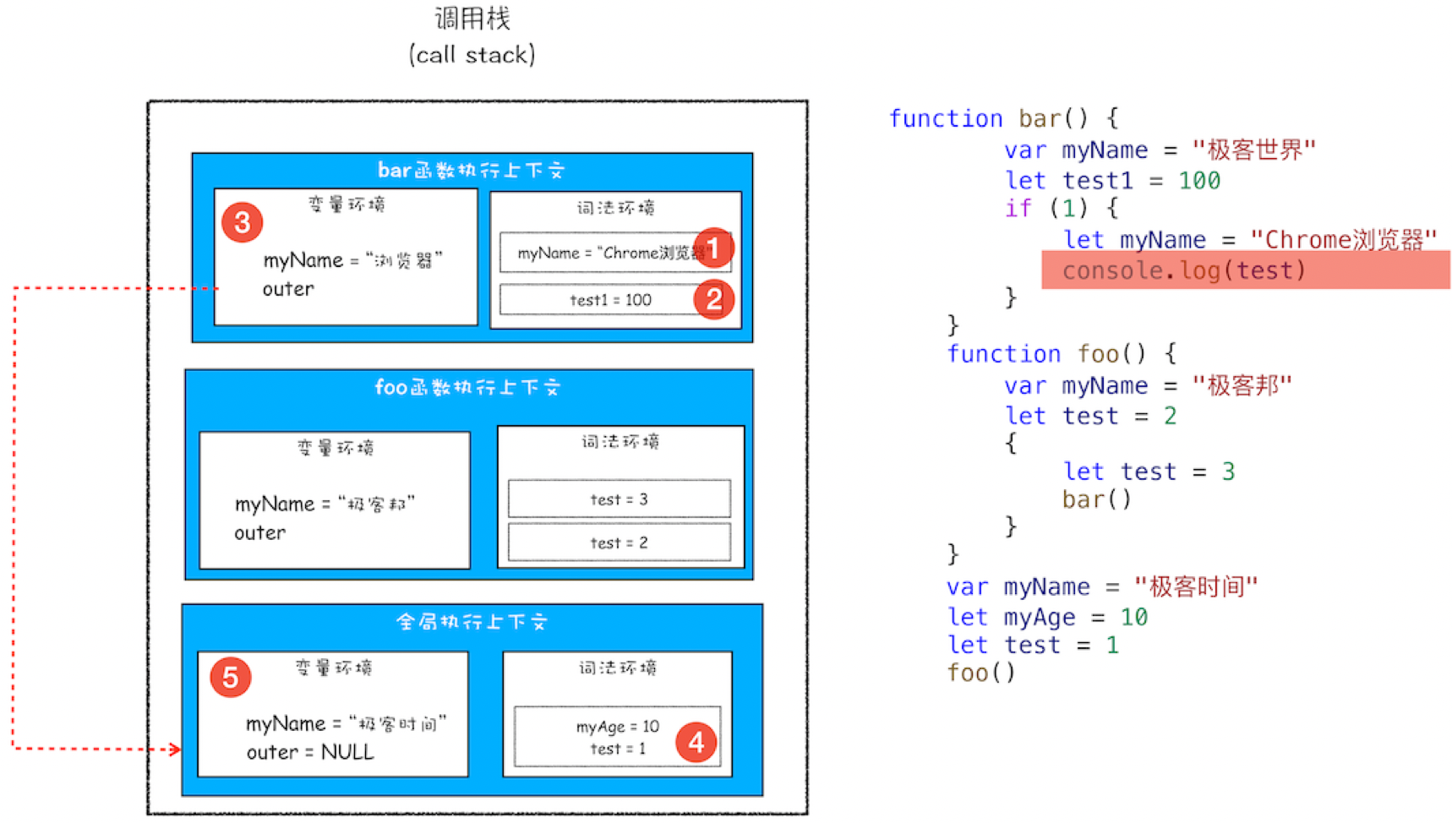Click the code line "function bar() {"
The image size is (1452, 823).
(1004, 118)
